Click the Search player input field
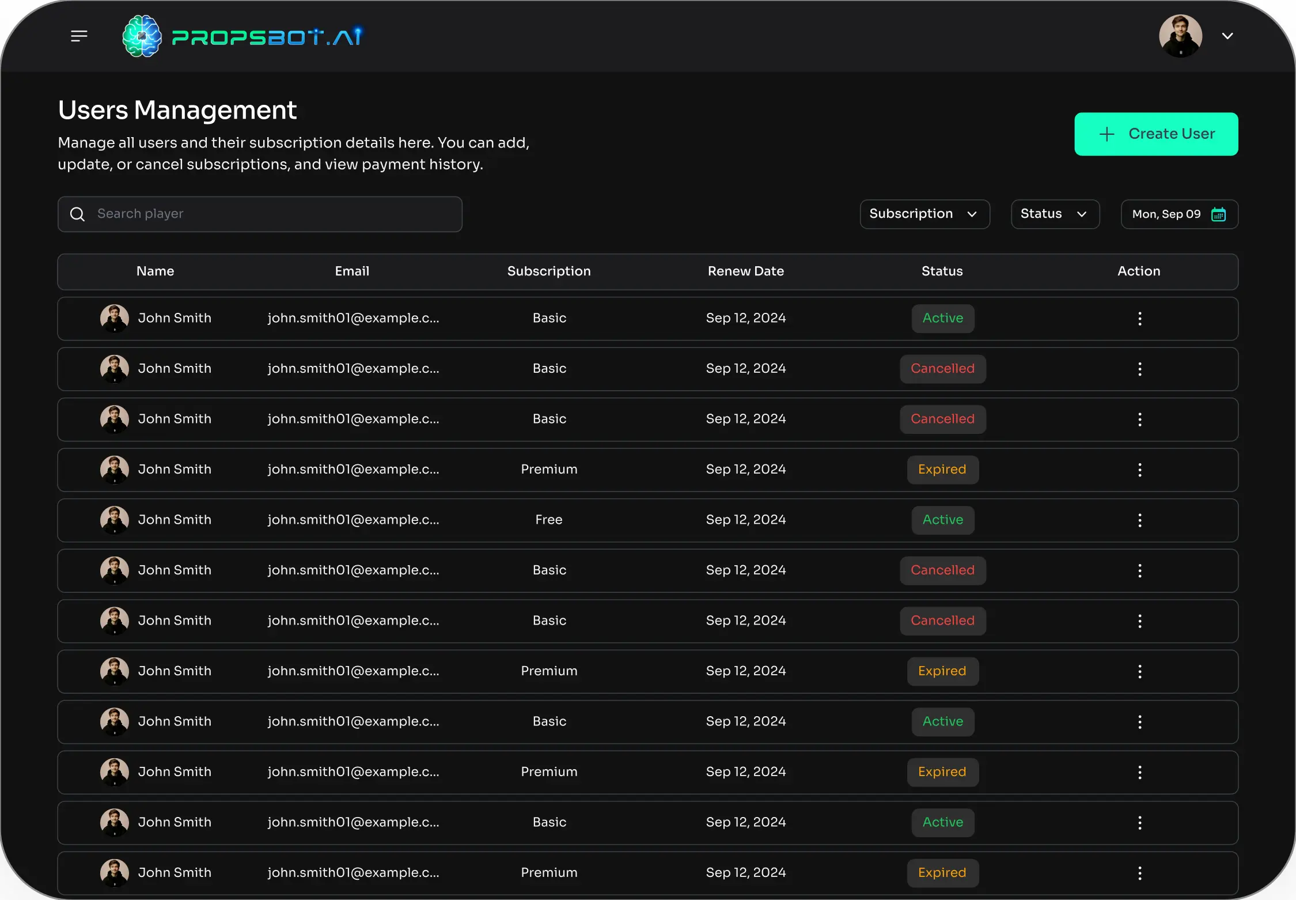Screen dimensions: 1296x900 260,214
